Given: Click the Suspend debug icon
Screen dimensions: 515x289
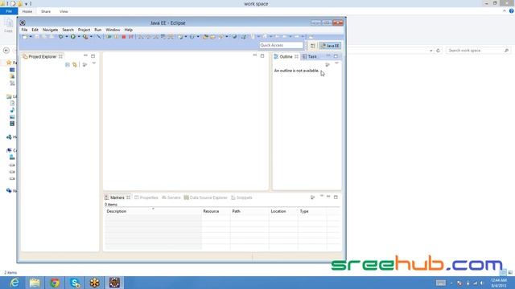Looking at the screenshot, I should 116,37.
